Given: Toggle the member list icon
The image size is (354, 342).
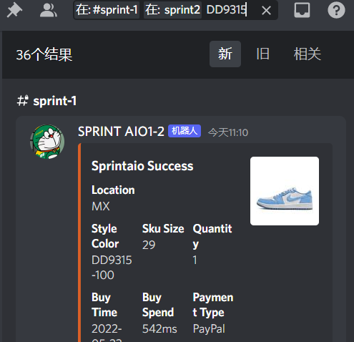Looking at the screenshot, I should [x=49, y=10].
